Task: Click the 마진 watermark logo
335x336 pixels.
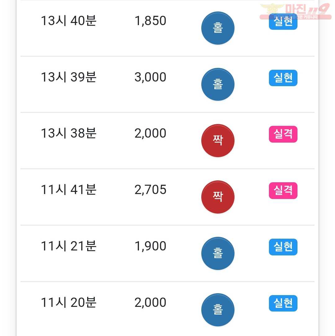Action: click(295, 11)
